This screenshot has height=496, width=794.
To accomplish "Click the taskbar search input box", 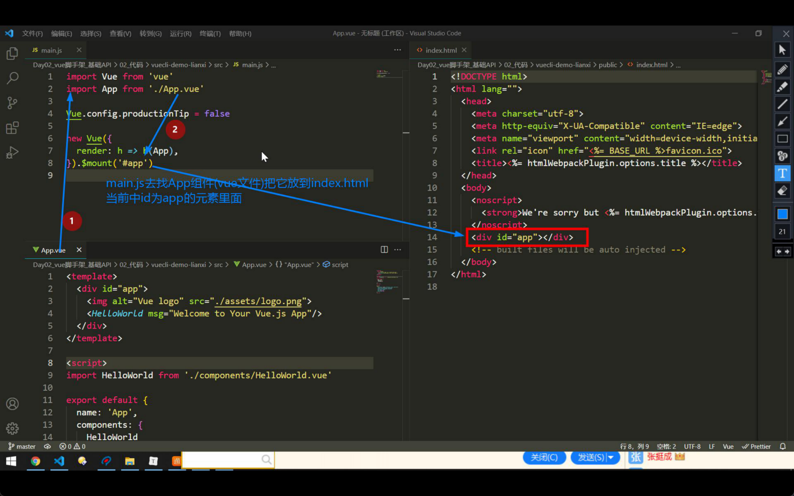I will pyautogui.click(x=228, y=460).
